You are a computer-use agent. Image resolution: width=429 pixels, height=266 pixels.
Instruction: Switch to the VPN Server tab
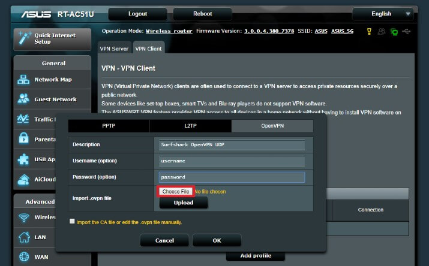115,49
